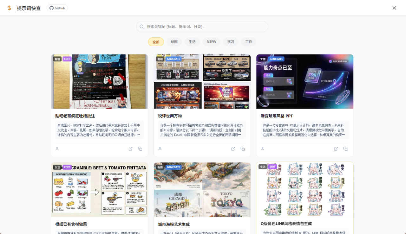Viewport: 406px width, 234px height.
Task: Select the card title 城市海报艺术生成
Action: tap(174, 224)
